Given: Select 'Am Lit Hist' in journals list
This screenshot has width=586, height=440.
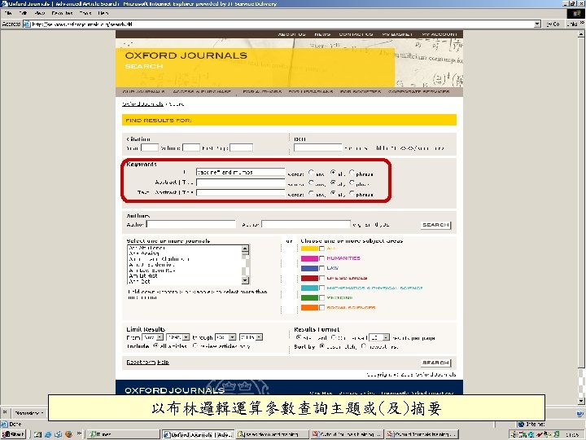Looking at the screenshot, I should click(143, 275).
